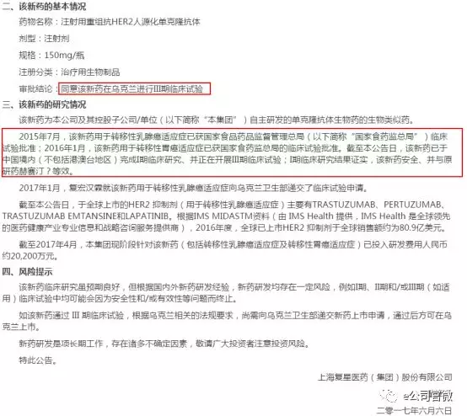The width and height of the screenshot is (467, 416).
Task: Click the heading 四、风险提示
Action: (28, 272)
